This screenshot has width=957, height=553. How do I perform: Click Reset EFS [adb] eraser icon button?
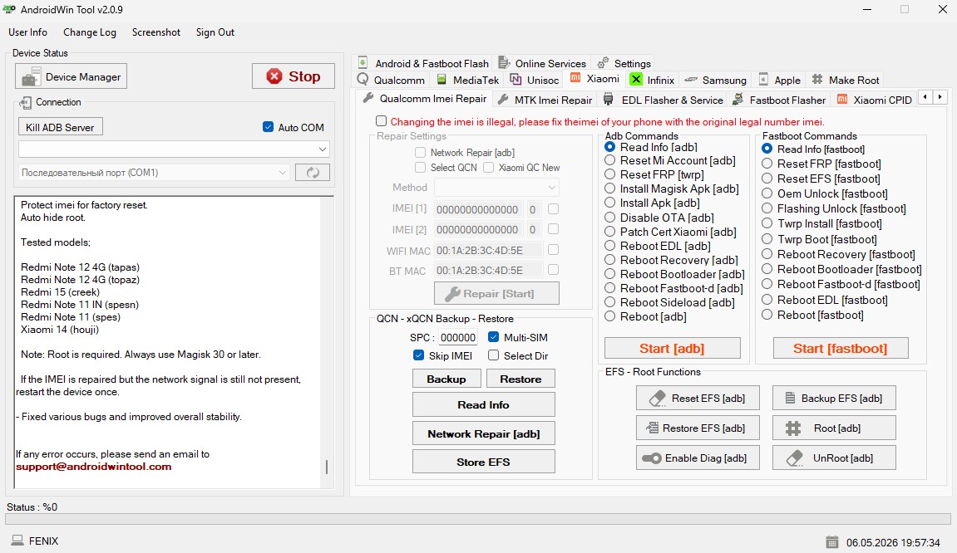pyautogui.click(x=698, y=398)
